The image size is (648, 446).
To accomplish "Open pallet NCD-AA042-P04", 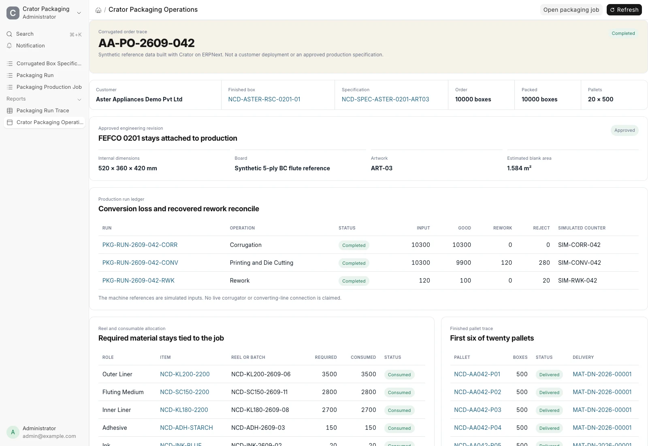I will (x=477, y=428).
